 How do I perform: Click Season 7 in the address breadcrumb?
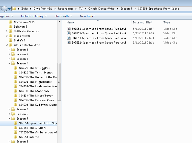coord(126,9)
